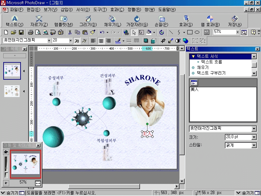Viewport: 261px width, 196px height.
Task: Open the font size 20 dropdown
Action: pyautogui.click(x=70, y=41)
